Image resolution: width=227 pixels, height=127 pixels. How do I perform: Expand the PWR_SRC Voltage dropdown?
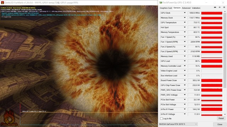click(x=185, y=95)
